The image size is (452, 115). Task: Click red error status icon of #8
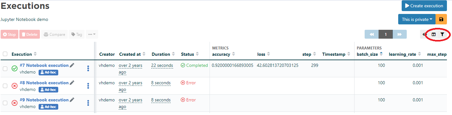tap(15, 86)
